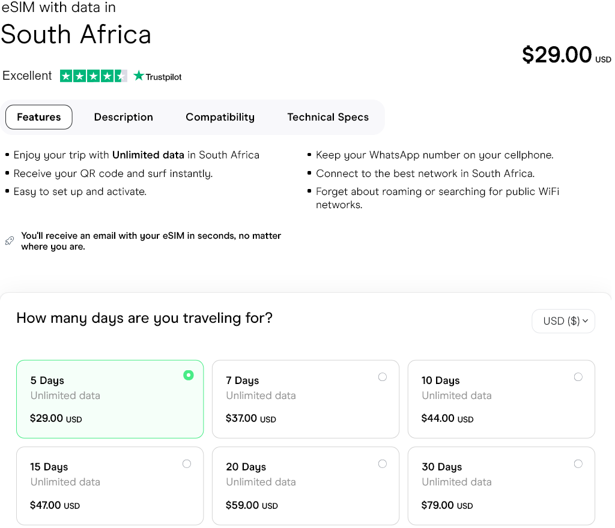The image size is (615, 528).
Task: Switch to the Compatibility tab
Action: click(220, 117)
